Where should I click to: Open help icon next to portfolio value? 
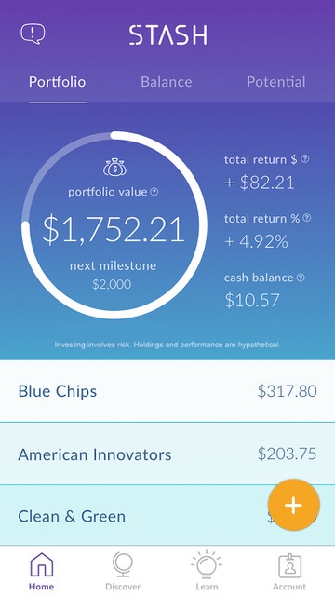point(154,192)
